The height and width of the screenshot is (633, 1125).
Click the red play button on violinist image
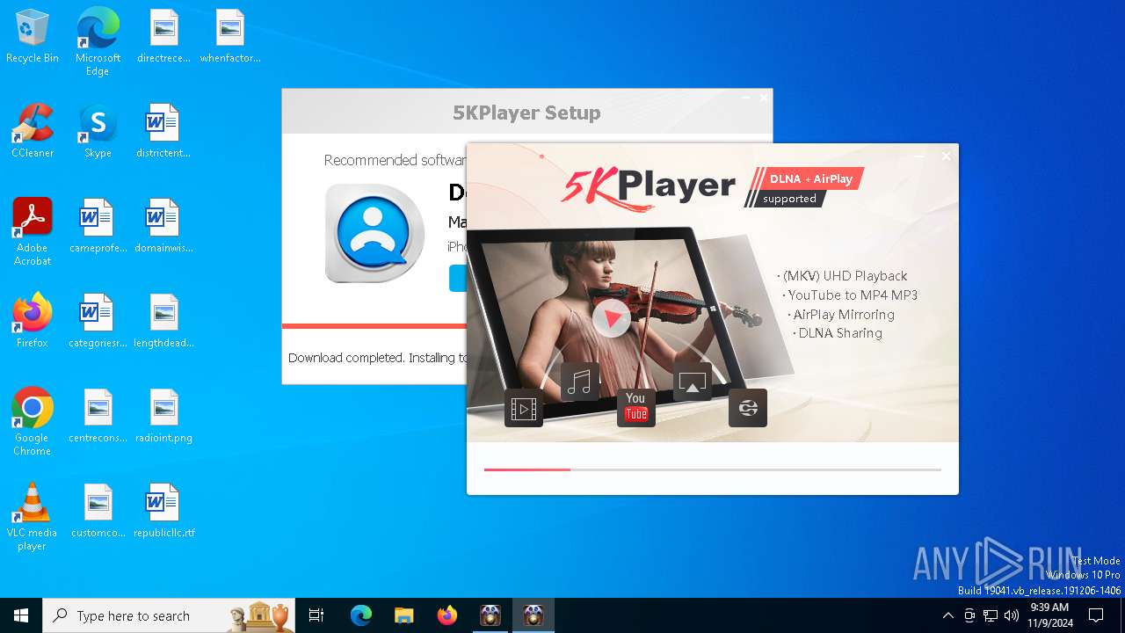click(612, 317)
